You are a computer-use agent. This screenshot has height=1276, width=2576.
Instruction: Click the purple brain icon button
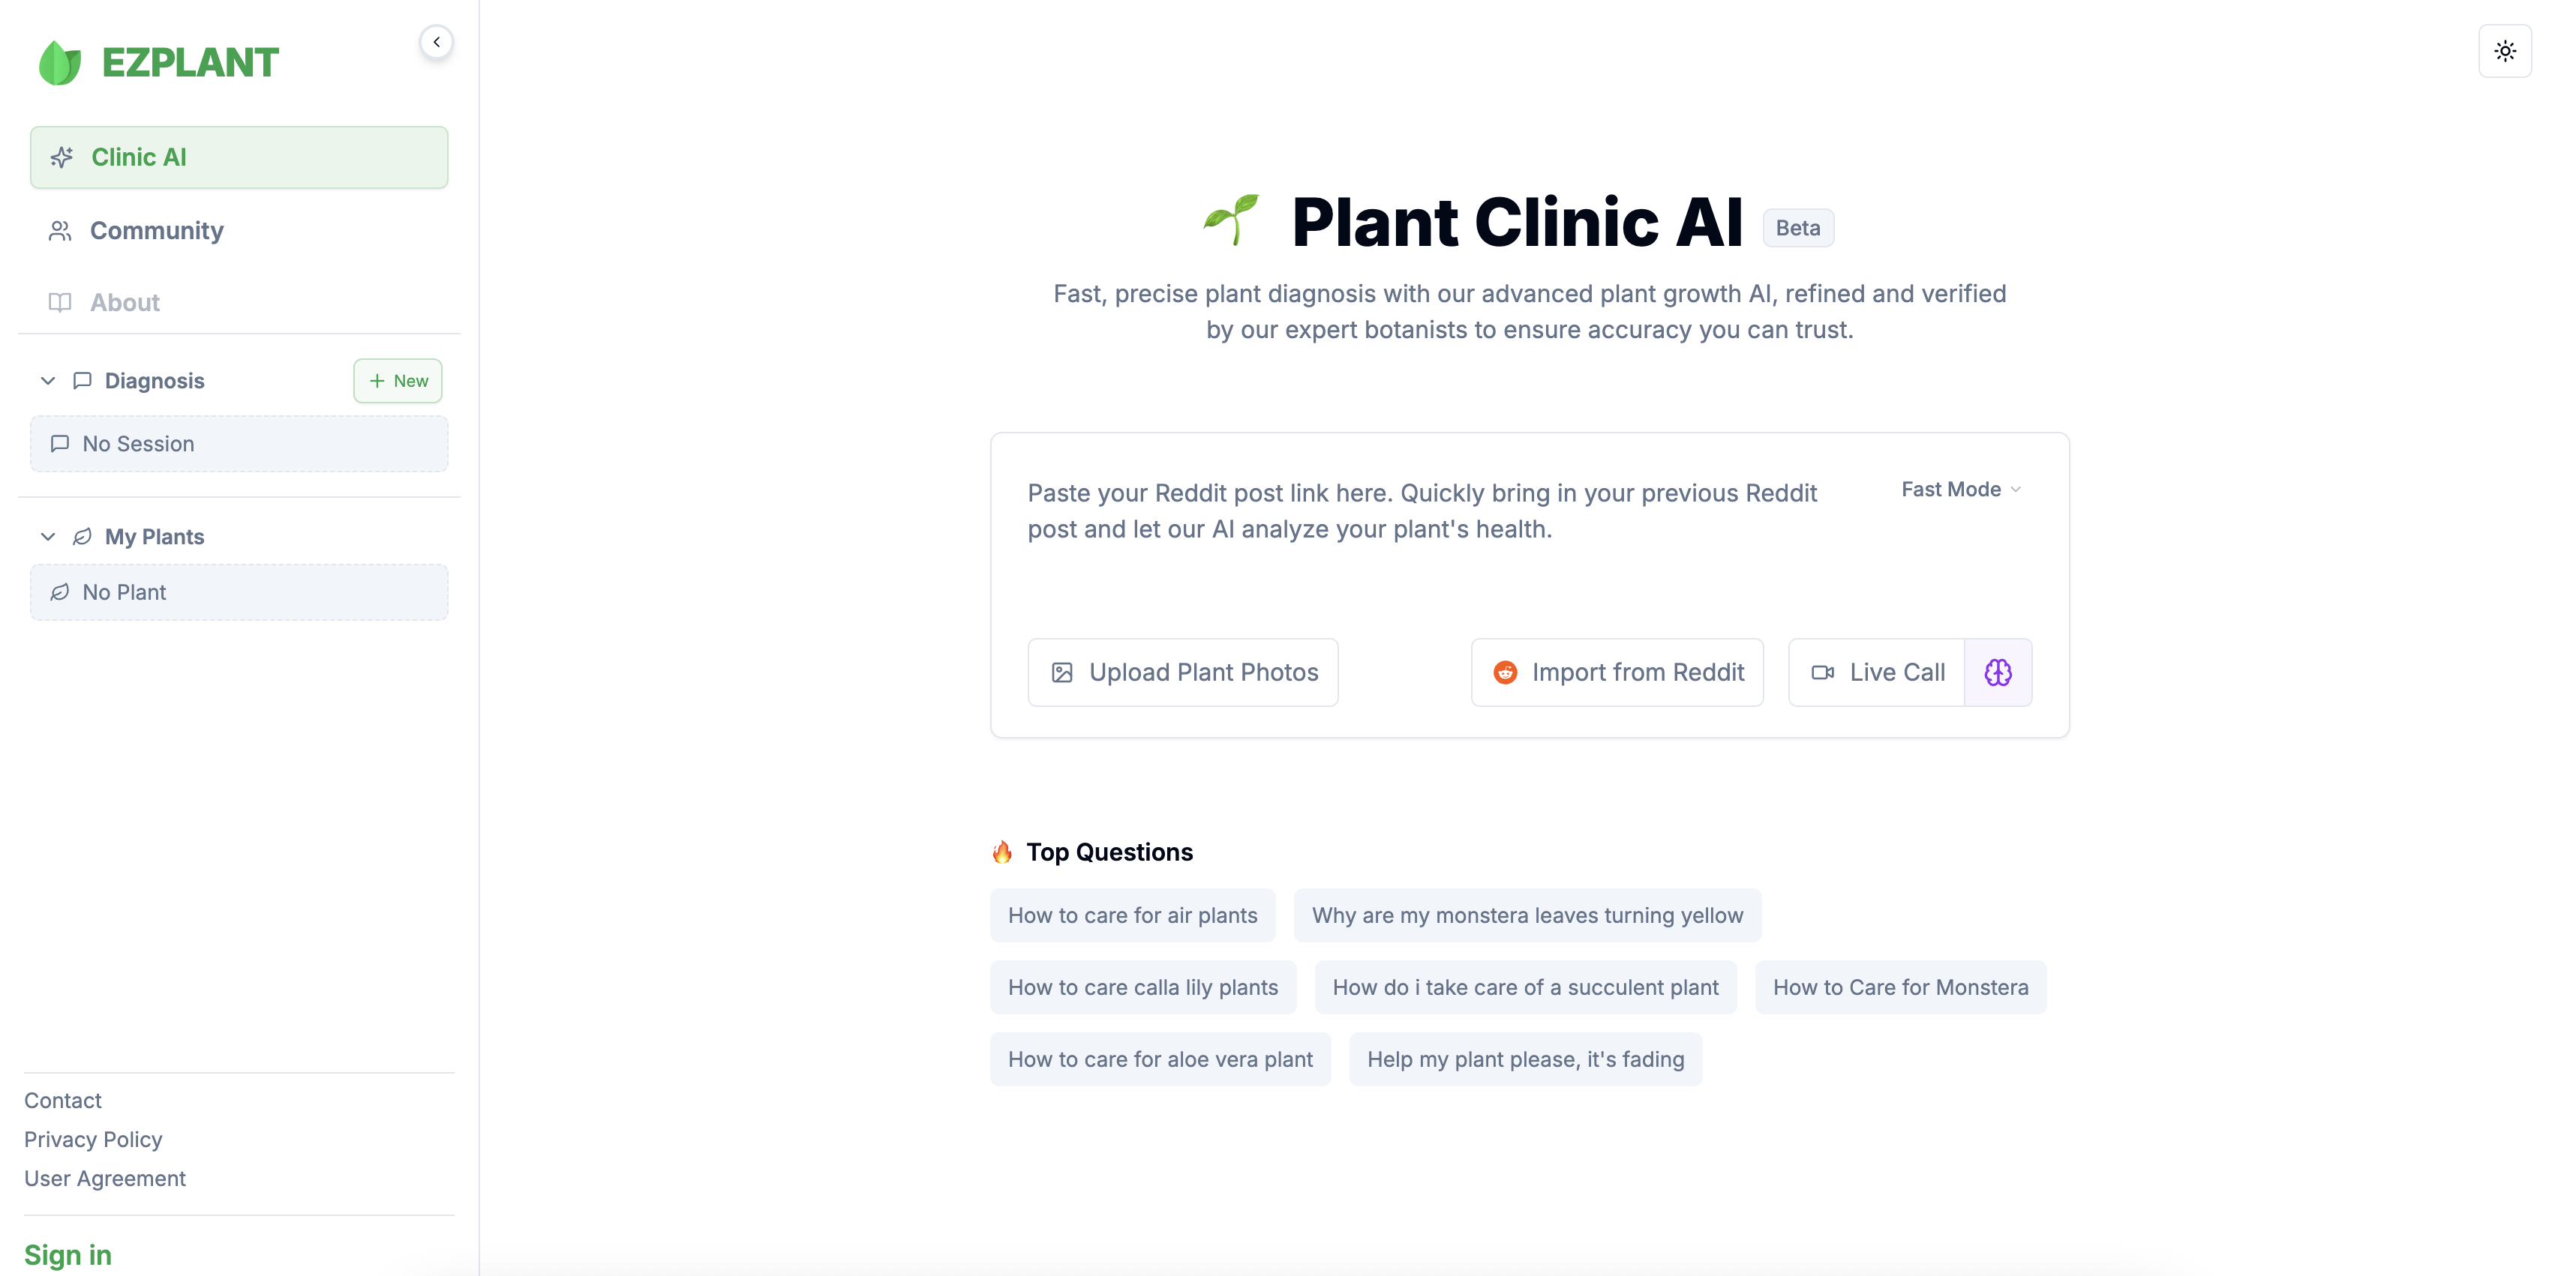(x=1997, y=672)
